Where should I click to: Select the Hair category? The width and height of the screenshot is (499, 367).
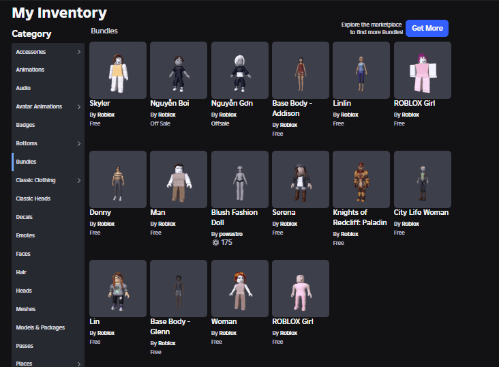tap(48, 272)
